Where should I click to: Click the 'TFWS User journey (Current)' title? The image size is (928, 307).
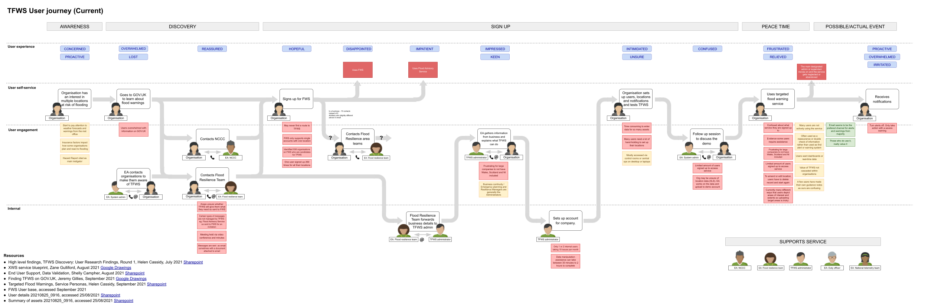click(x=55, y=11)
